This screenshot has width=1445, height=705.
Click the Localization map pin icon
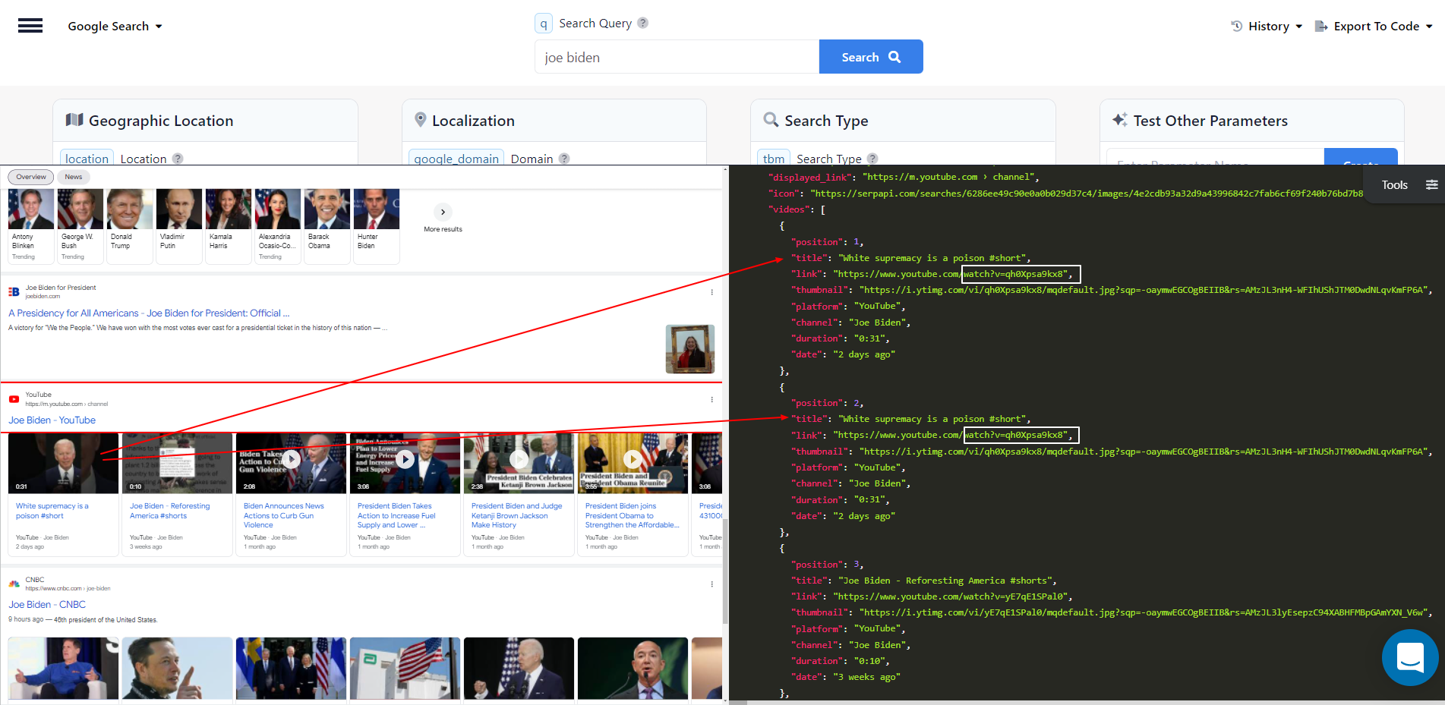click(x=421, y=119)
